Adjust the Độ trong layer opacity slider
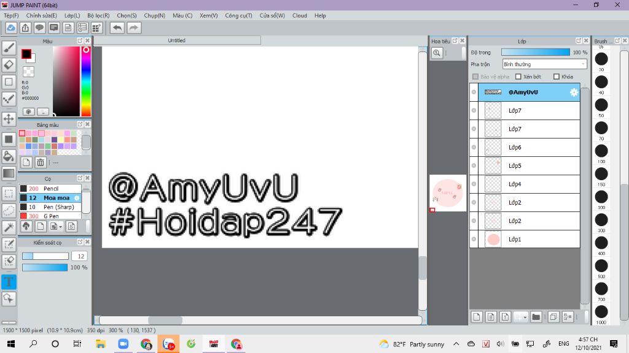Image resolution: width=629 pixels, height=353 pixels. (x=536, y=53)
